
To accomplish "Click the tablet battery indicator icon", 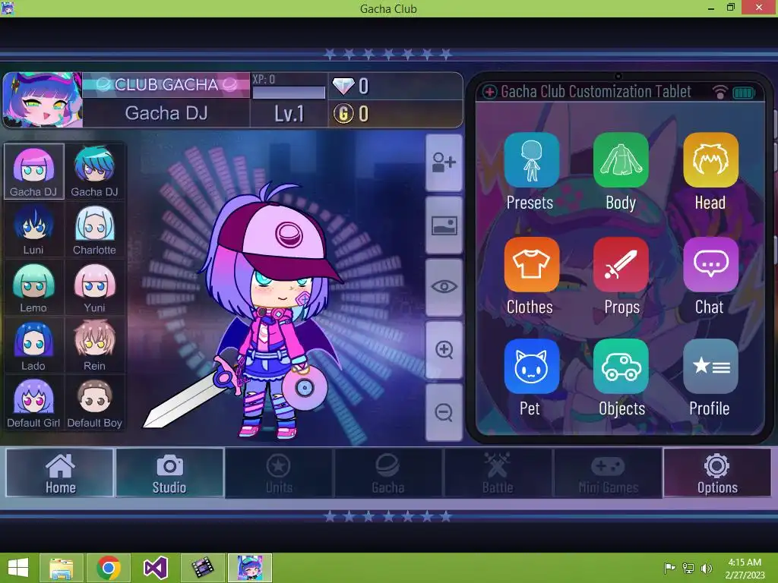I will pos(743,93).
